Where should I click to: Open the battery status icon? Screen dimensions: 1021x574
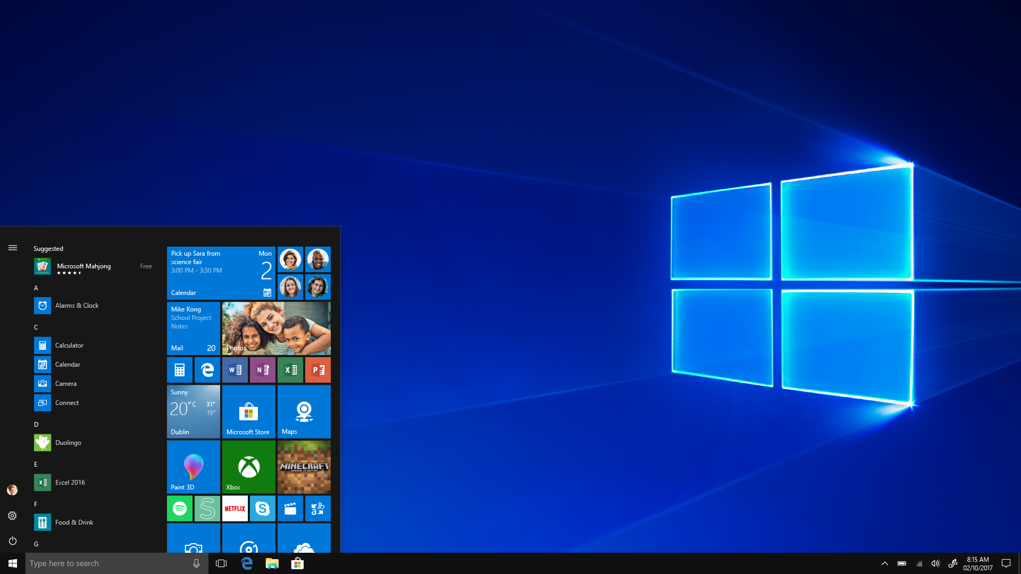pos(902,563)
